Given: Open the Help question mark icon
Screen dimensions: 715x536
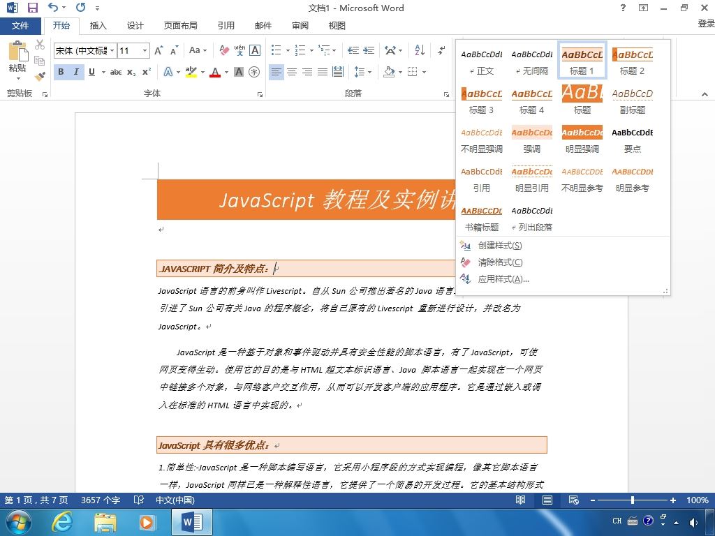Looking at the screenshot, I should coord(623,7).
